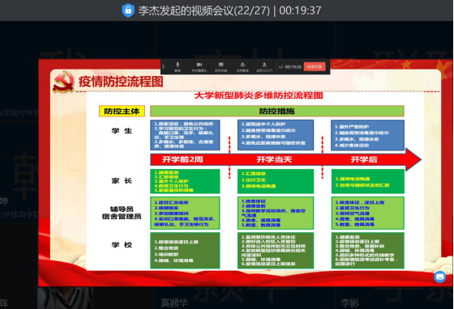454x309 pixels.
Task: Click participant 李影 video tile name
Action: tap(349, 303)
